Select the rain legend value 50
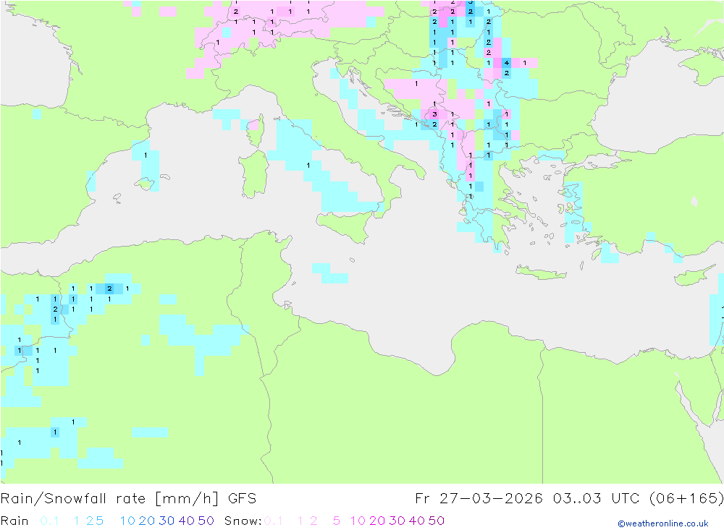 point(206,521)
